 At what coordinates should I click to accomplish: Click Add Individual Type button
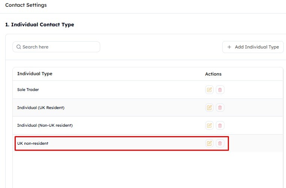(253, 47)
